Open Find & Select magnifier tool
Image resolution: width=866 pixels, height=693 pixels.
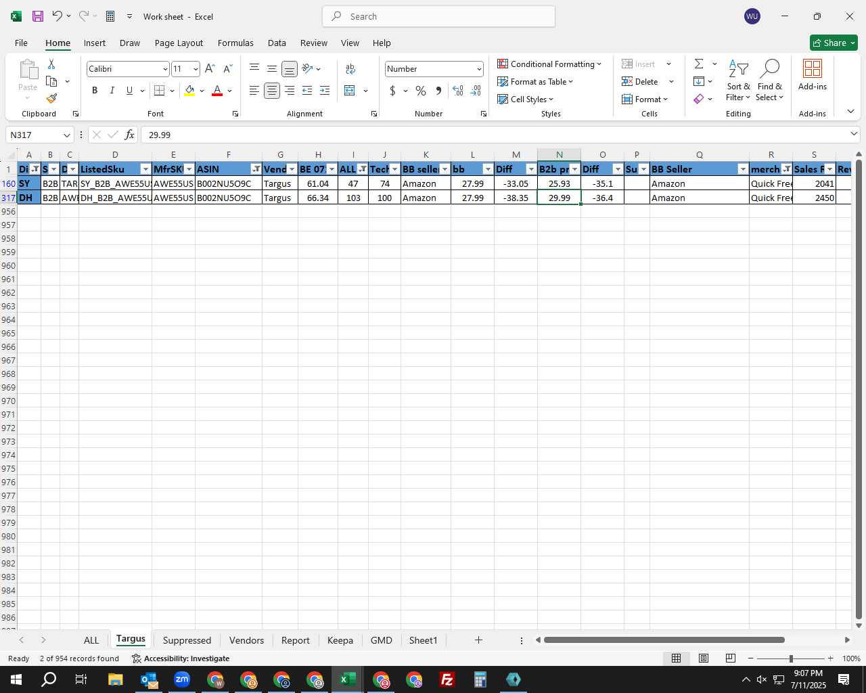pyautogui.click(x=770, y=80)
